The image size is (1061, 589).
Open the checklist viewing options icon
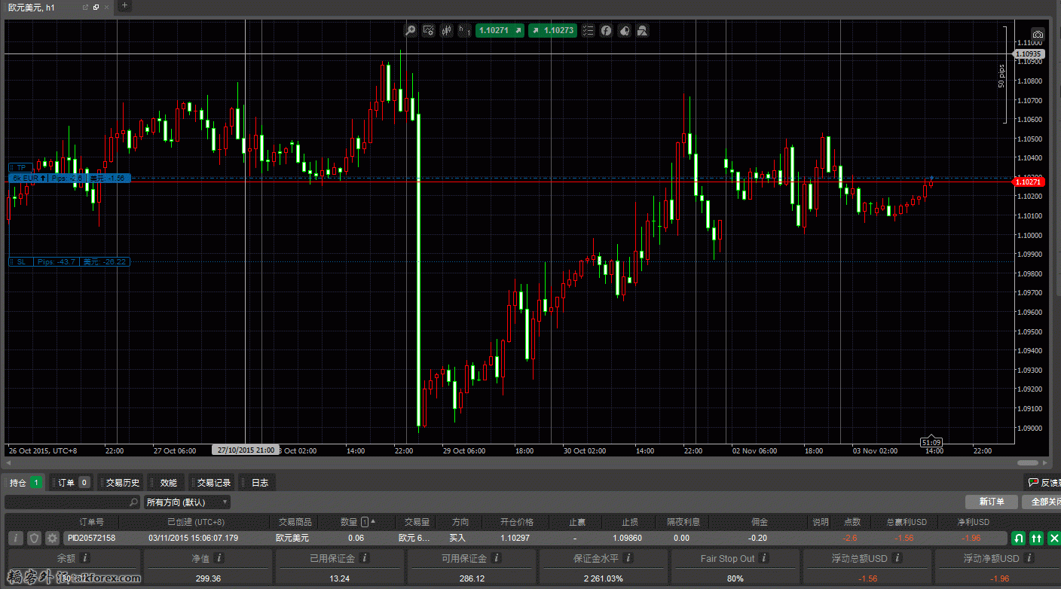(588, 31)
